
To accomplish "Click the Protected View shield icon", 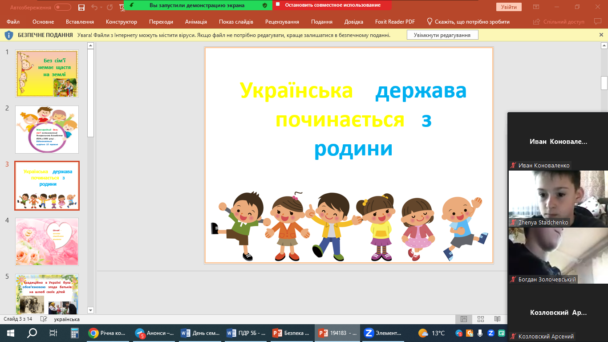I will click(x=9, y=35).
